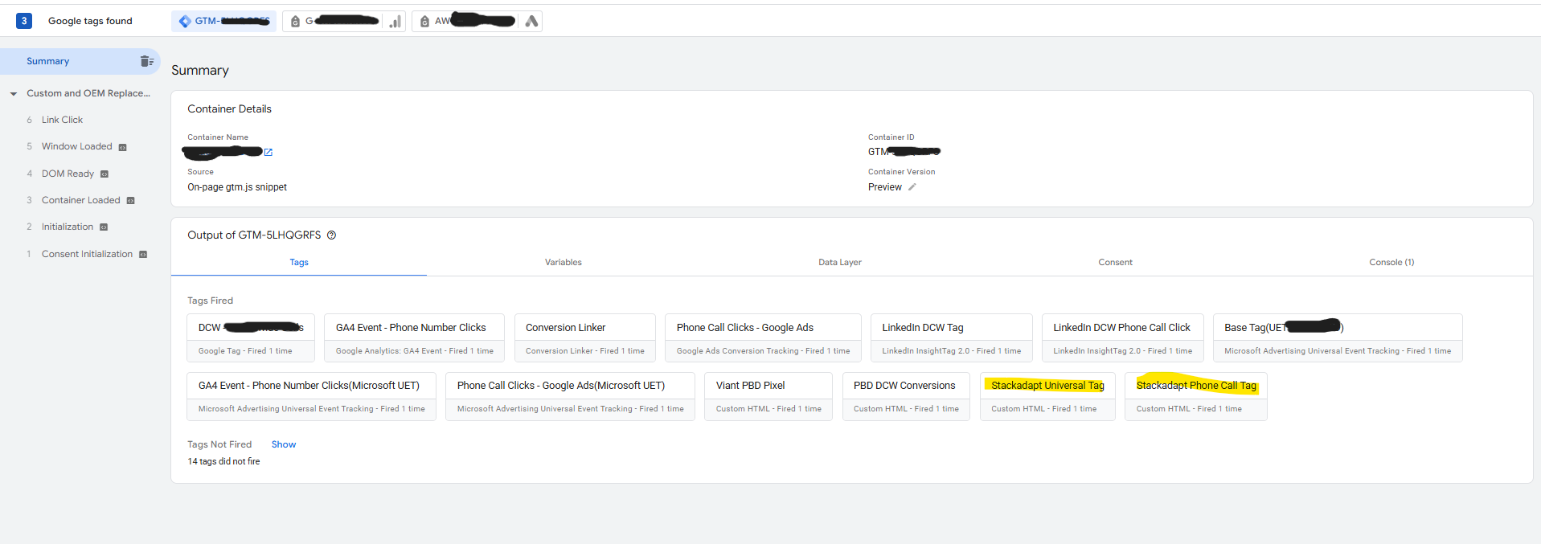Click the data layer icon beside Container Loaded

[131, 201]
